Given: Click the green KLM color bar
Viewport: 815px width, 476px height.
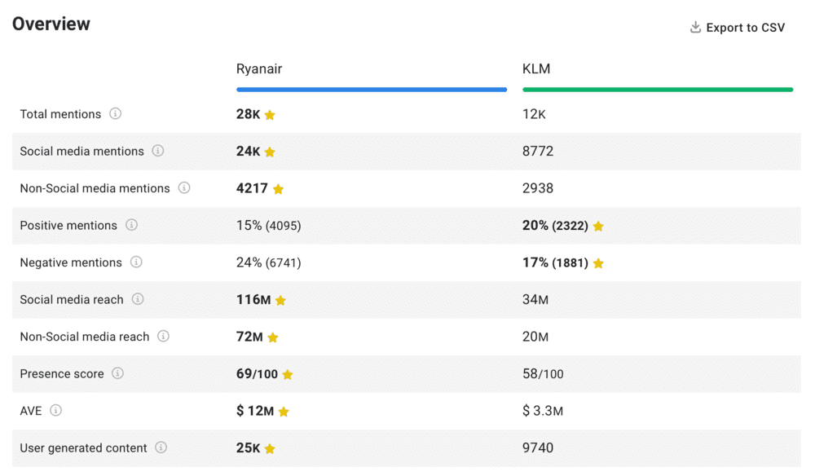Looking at the screenshot, I should coord(658,90).
